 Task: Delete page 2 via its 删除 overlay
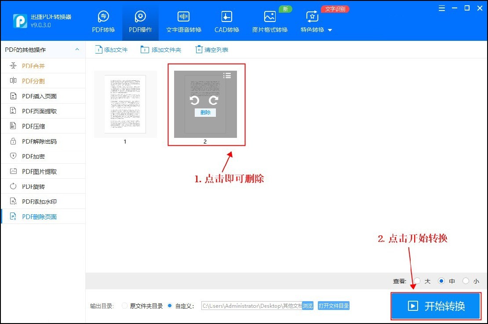204,112
